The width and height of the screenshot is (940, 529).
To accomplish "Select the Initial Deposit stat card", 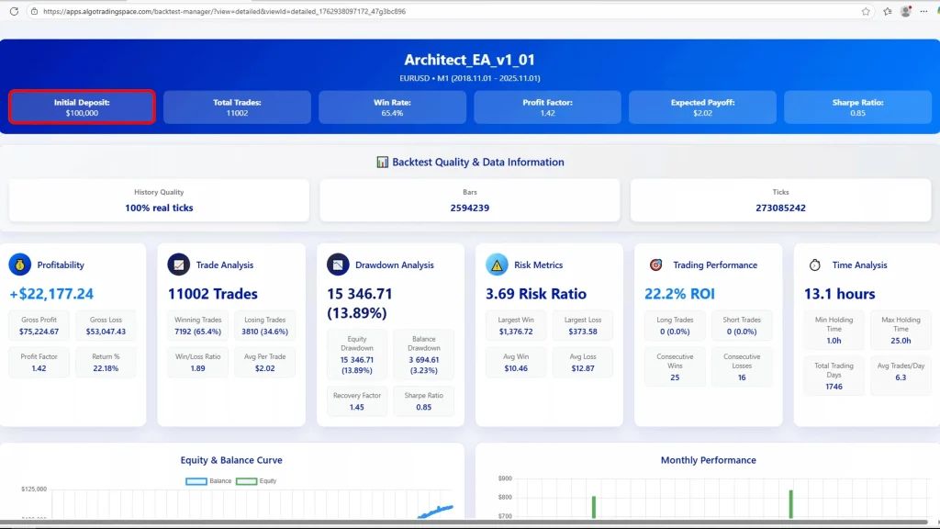I will pyautogui.click(x=82, y=107).
